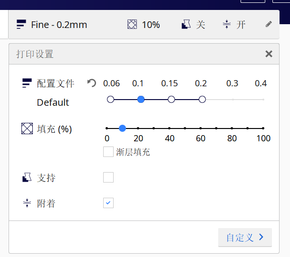Click the adhesion icon next to 开
This screenshot has height=257, width=290.
tap(227, 24)
